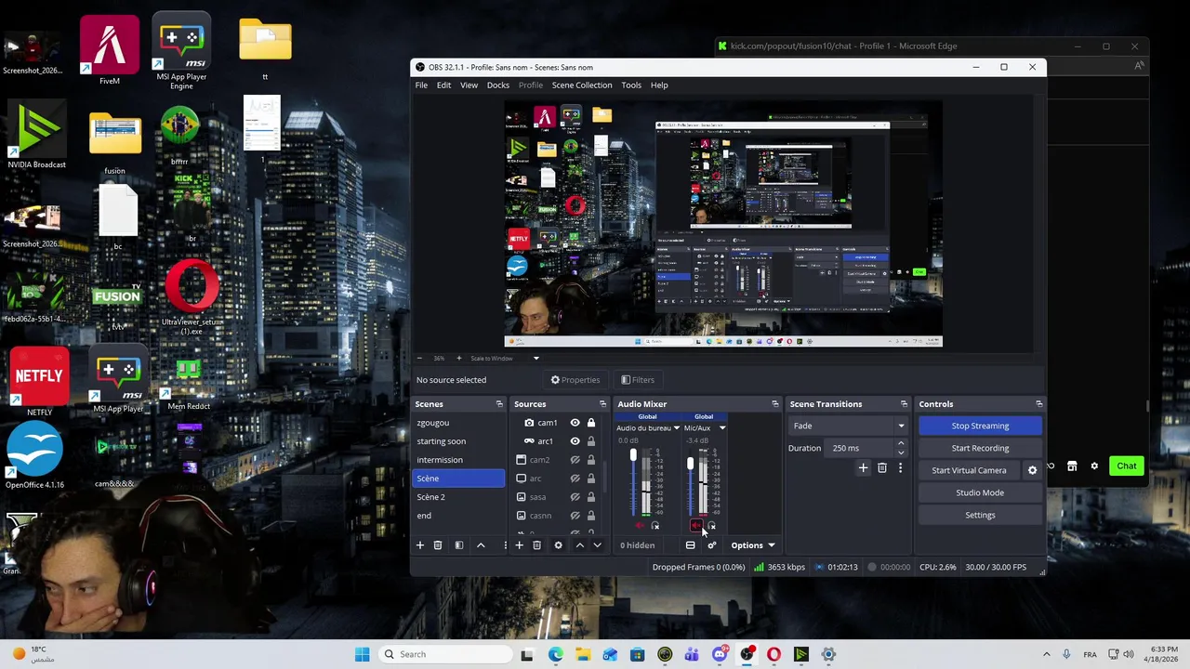Click the green Chat button in Edge window
The height and width of the screenshot is (669, 1190).
click(1127, 466)
